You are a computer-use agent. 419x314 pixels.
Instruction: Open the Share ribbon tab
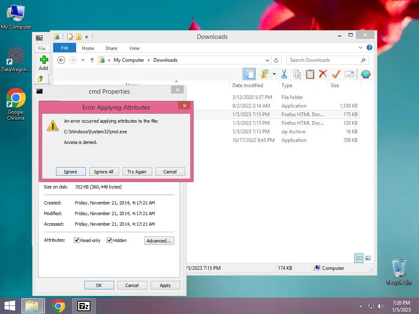tap(111, 48)
